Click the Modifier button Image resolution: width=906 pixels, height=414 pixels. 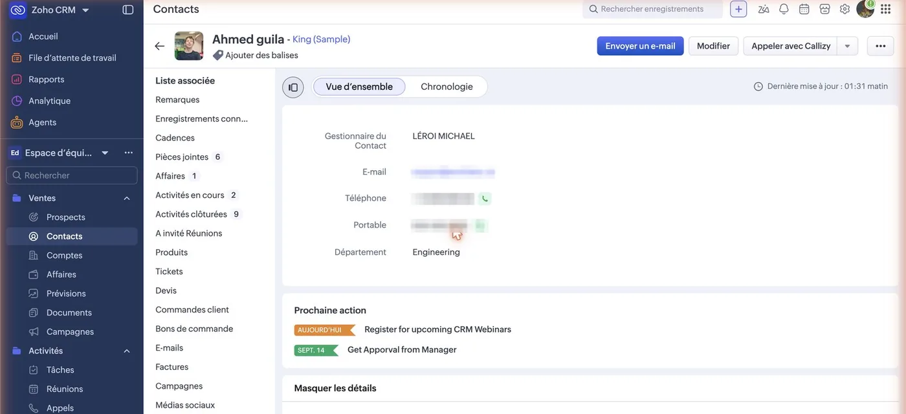[x=713, y=46]
